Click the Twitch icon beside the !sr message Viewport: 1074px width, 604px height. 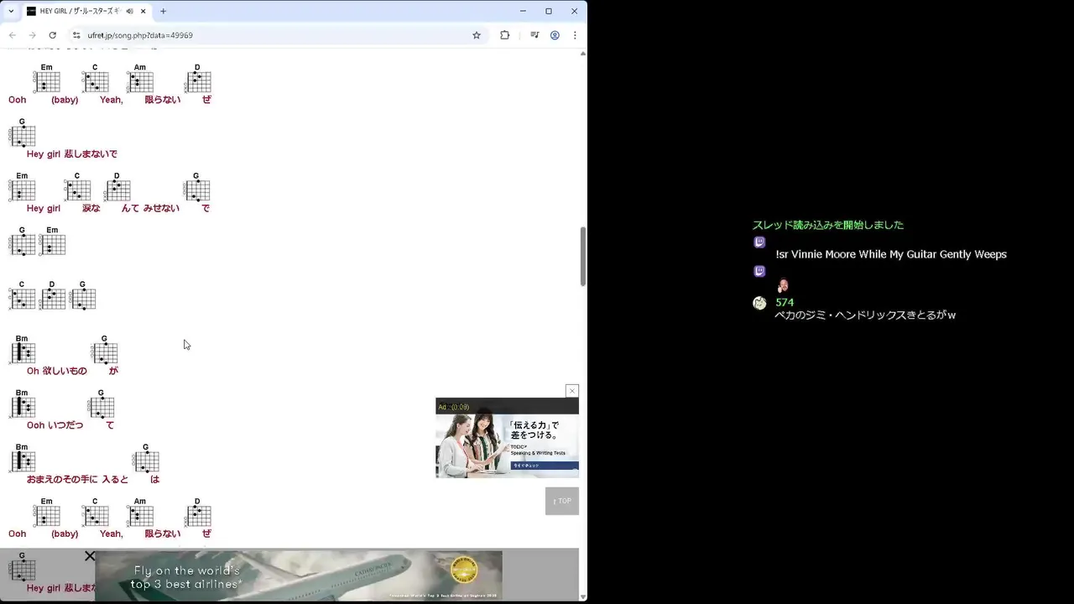pyautogui.click(x=759, y=242)
